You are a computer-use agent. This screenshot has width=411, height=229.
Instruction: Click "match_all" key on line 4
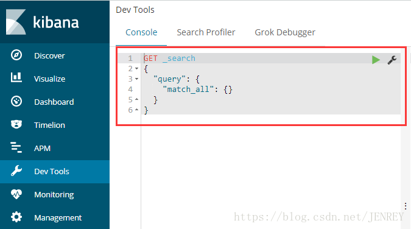(x=189, y=89)
